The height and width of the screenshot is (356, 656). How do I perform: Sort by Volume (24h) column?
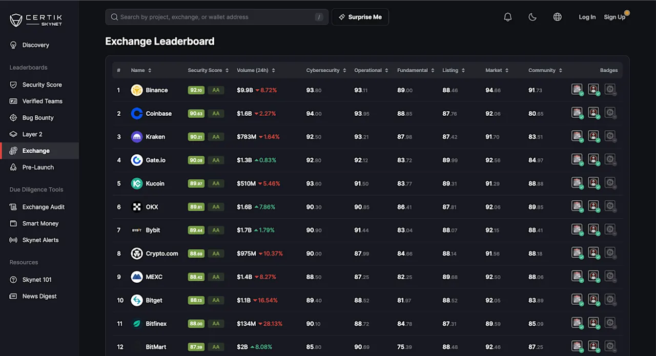pos(256,70)
